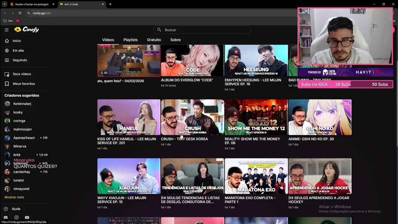Click Mostrar mais under suggested creators
Image resolution: width=398 pixels, height=224 pixels.
coord(14,197)
